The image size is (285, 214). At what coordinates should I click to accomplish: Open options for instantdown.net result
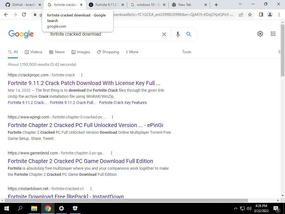click(x=91, y=189)
